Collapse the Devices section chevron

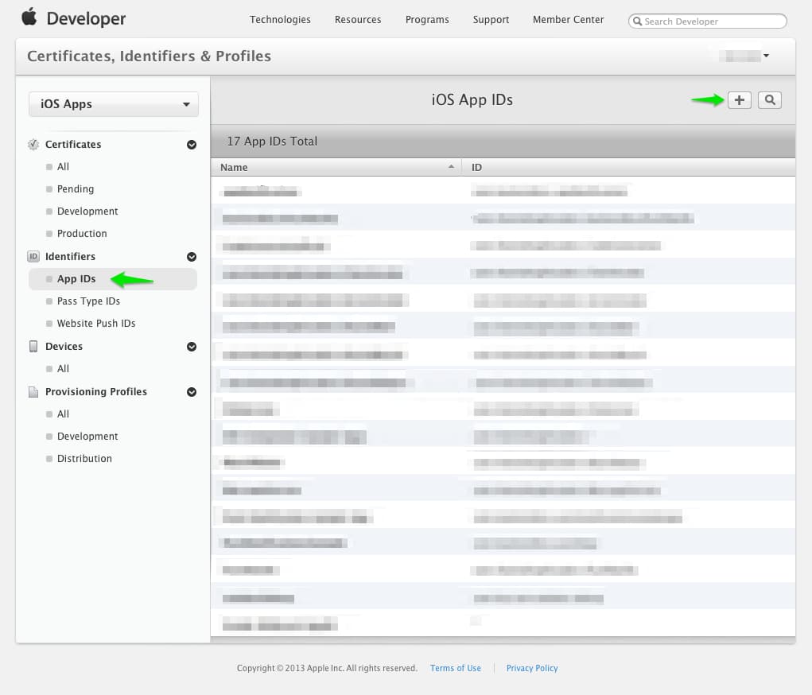[x=192, y=347]
